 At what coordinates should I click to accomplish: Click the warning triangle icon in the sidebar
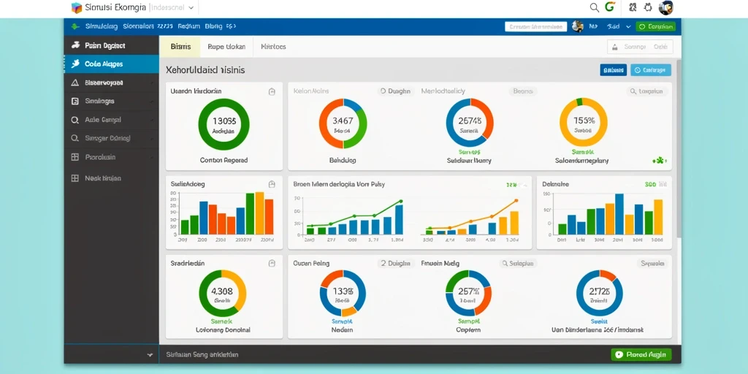click(75, 83)
